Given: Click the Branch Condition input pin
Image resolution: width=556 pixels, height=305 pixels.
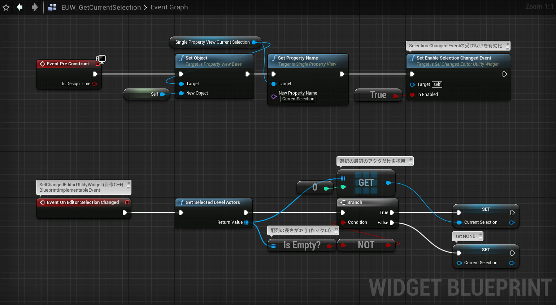Looking at the screenshot, I should [x=343, y=222].
